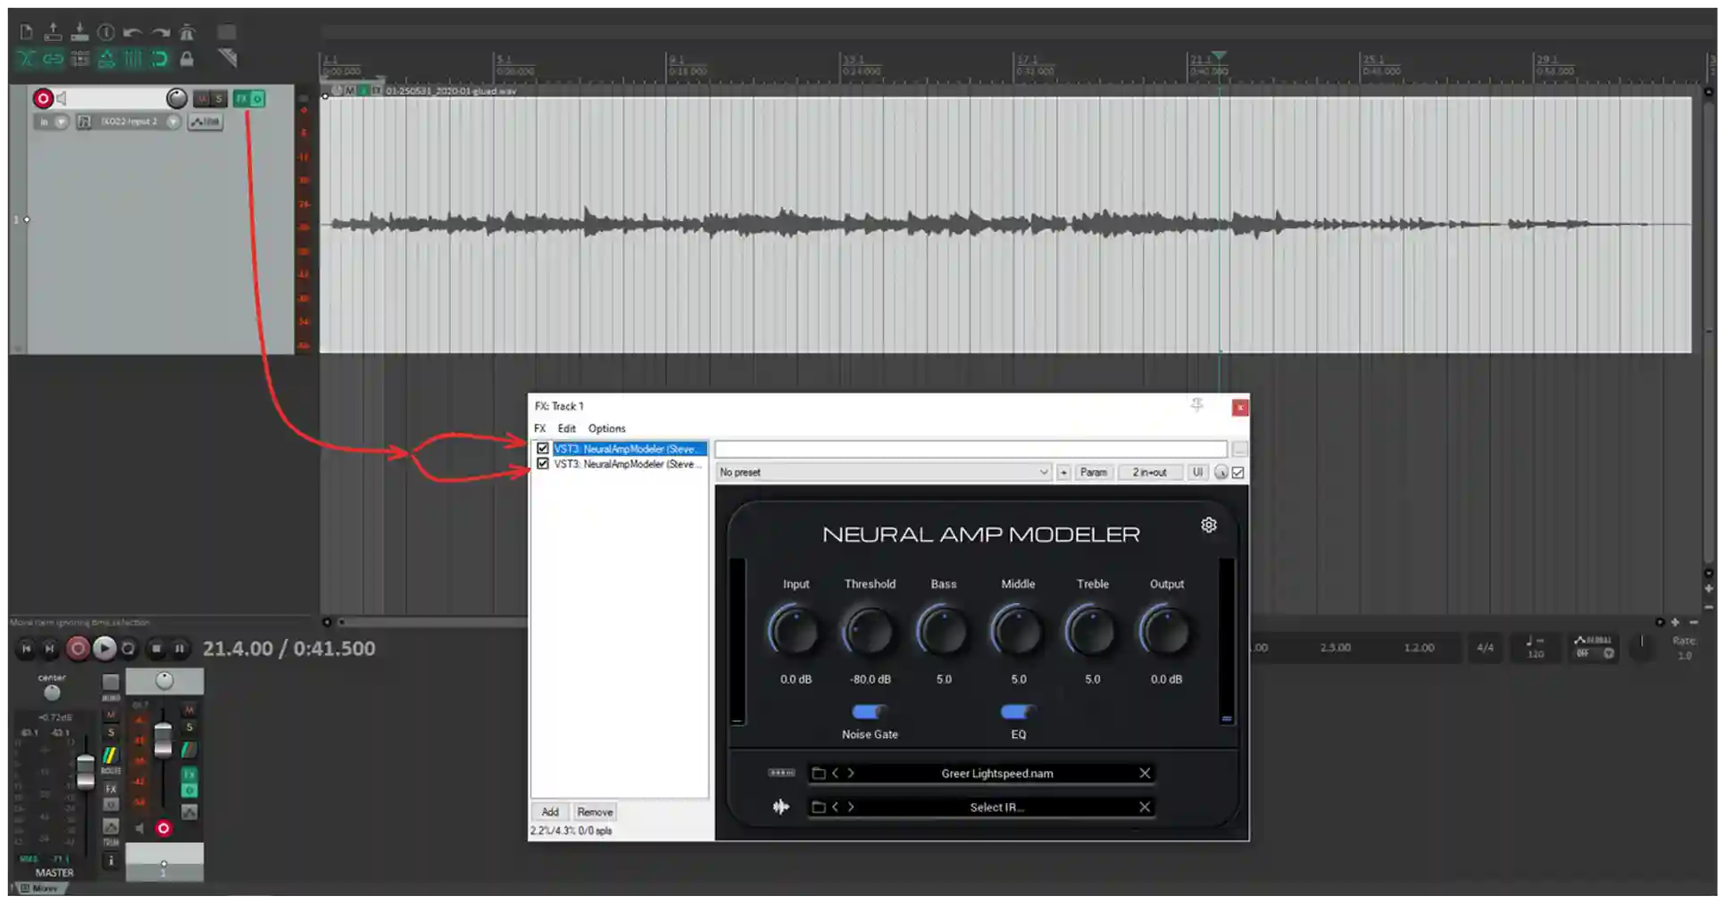Image resolution: width=1725 pixels, height=903 pixels.
Task: Open track input selection dropdown arrow
Action: point(173,121)
